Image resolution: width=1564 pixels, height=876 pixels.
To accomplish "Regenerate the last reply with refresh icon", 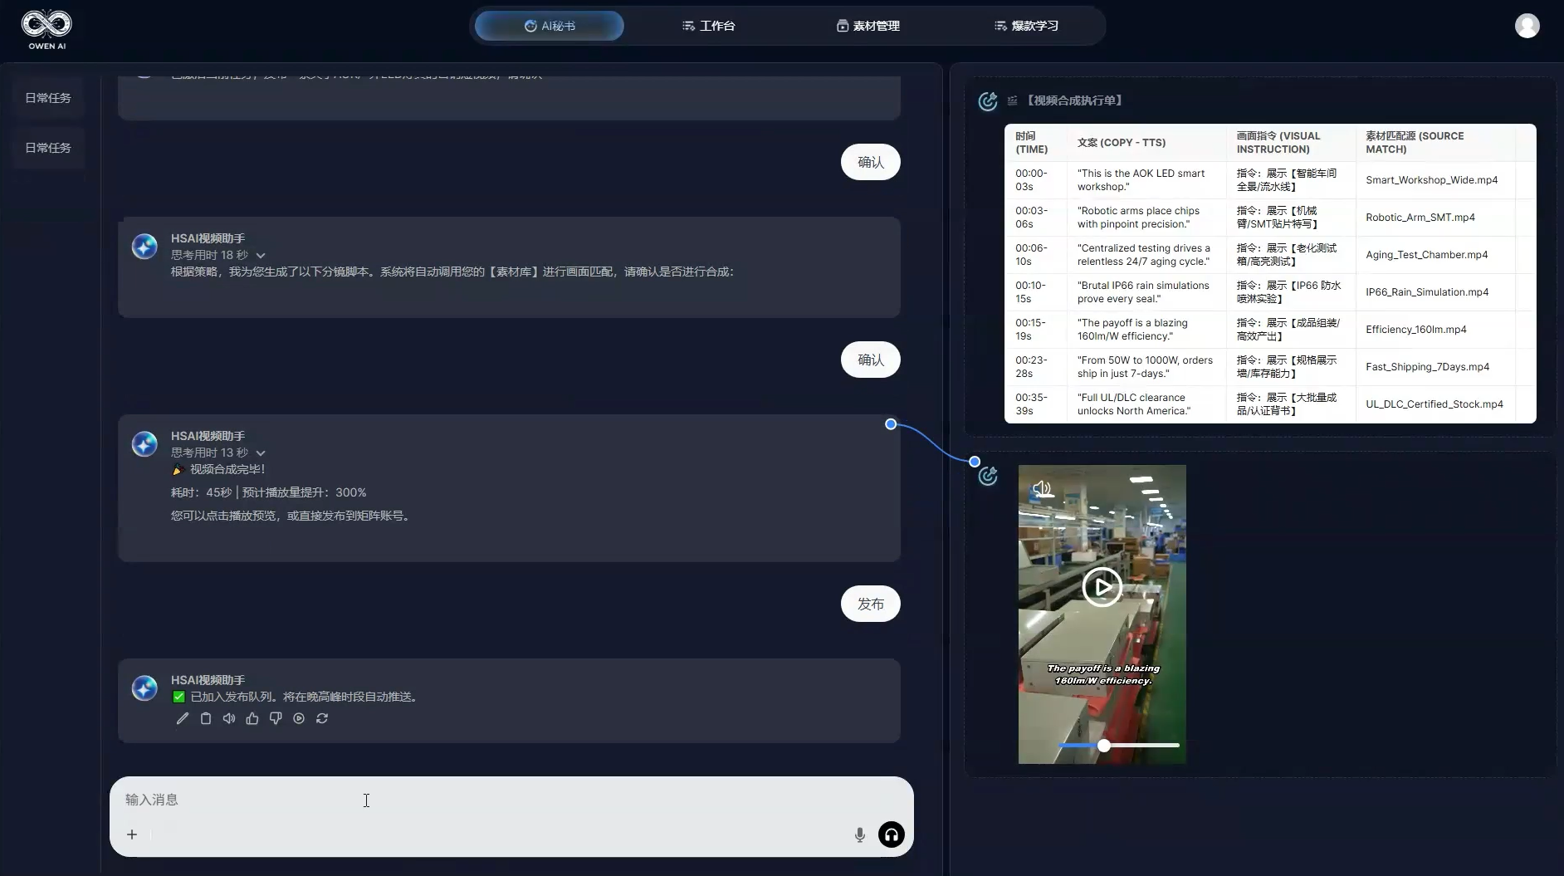I will pos(322,718).
